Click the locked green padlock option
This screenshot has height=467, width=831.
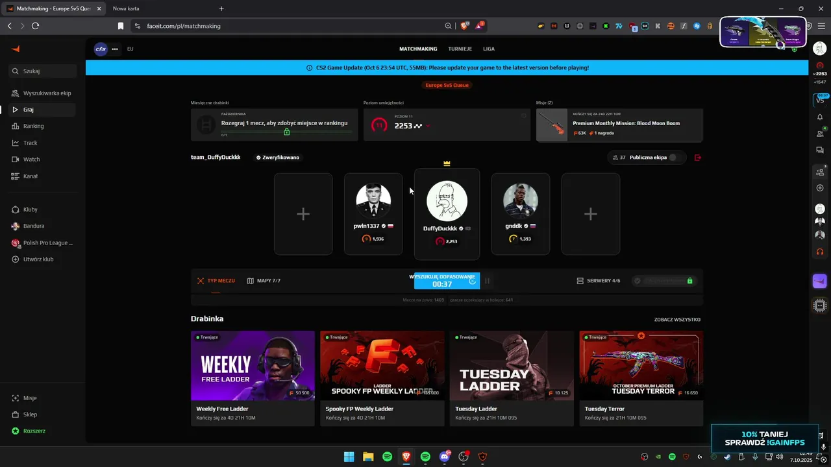pos(689,281)
